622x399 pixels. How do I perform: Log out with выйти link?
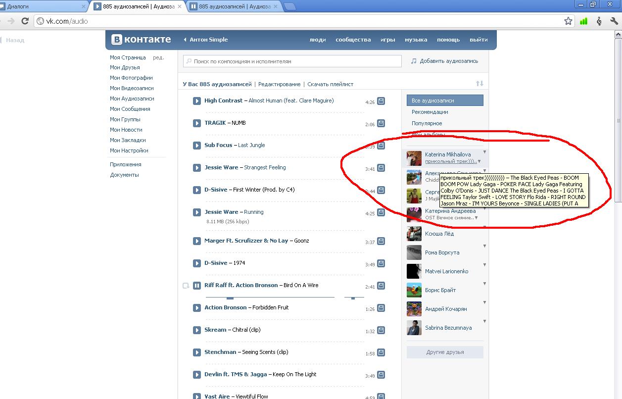point(478,40)
